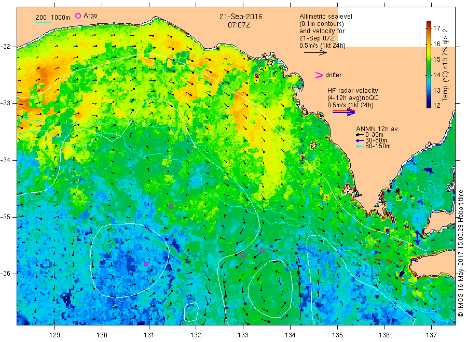The height and width of the screenshot is (342, 467).
Task: Click the 'ANMN 12h av.' legend heading
Action: coord(378,129)
